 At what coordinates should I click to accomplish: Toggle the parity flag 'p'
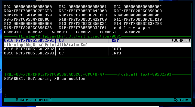click(x=144, y=28)
